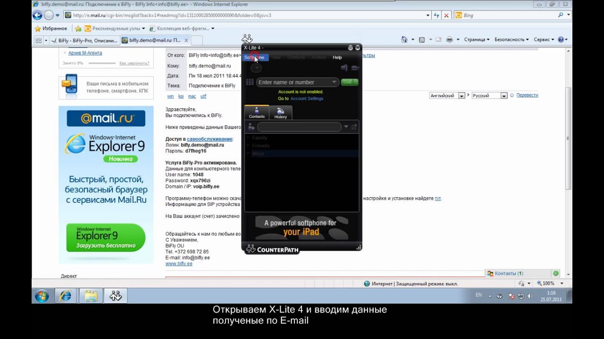Open the Избранное favorites button
The height and width of the screenshot is (339, 604).
click(x=51, y=28)
